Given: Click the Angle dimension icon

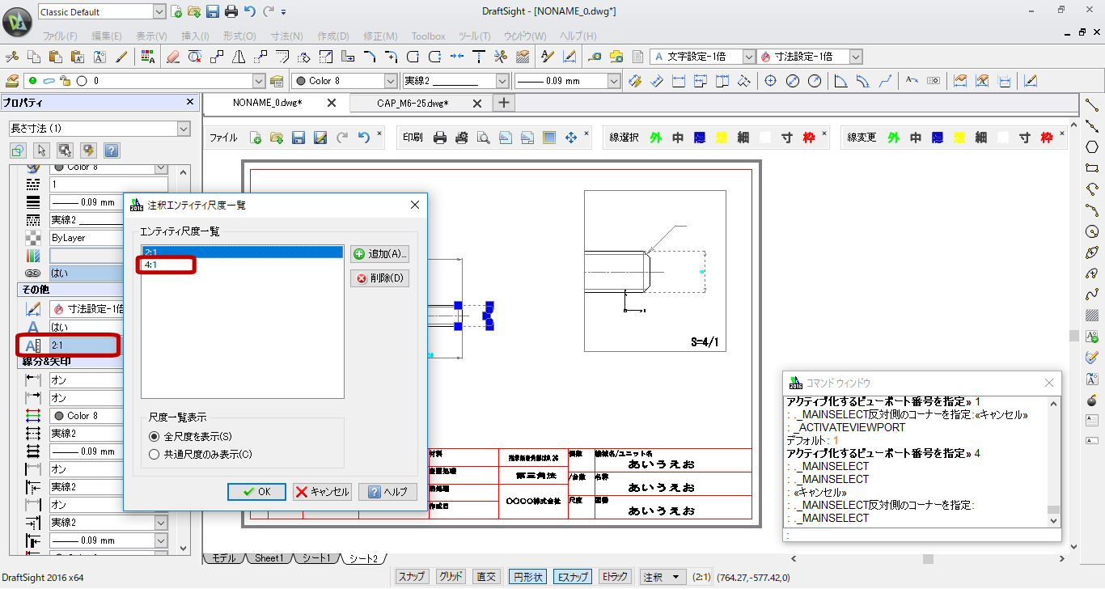Looking at the screenshot, I should [x=840, y=81].
